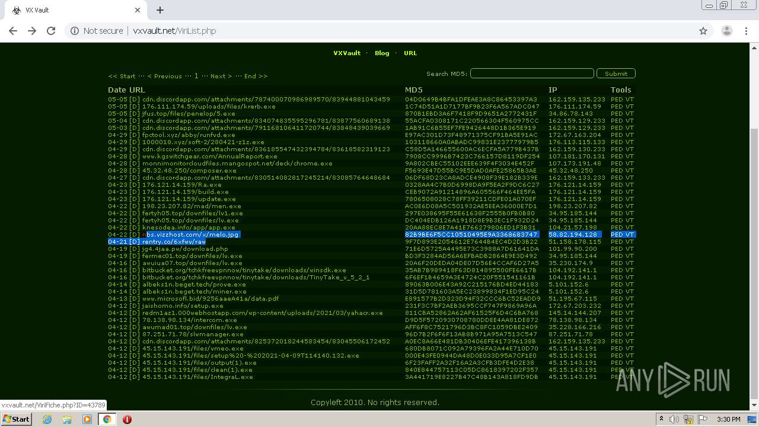Open a new browser tab
The height and width of the screenshot is (427, 759).
pyautogui.click(x=160, y=10)
